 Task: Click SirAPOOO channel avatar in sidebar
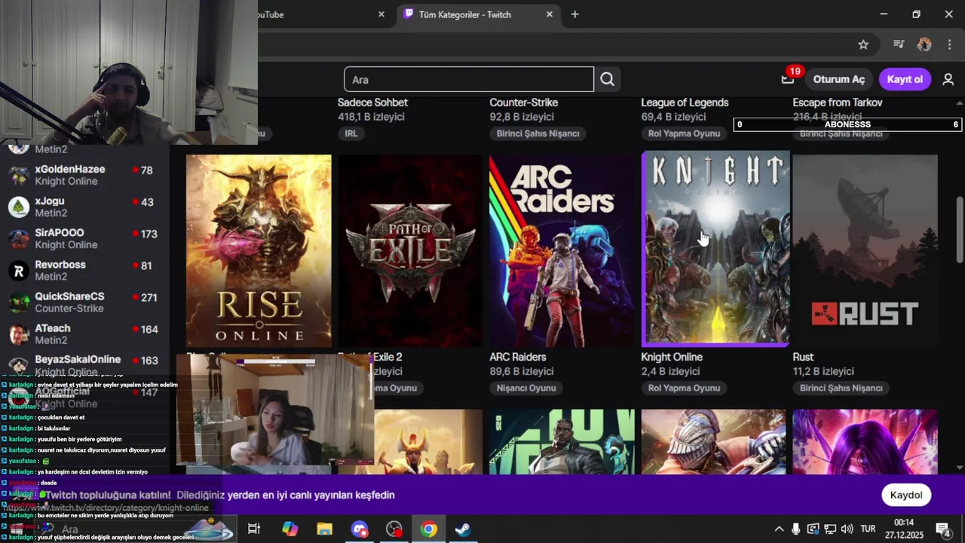[19, 238]
